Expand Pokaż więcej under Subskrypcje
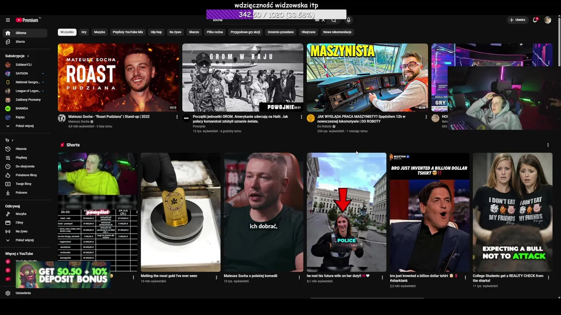Image resolution: width=561 pixels, height=315 pixels. coord(25,126)
